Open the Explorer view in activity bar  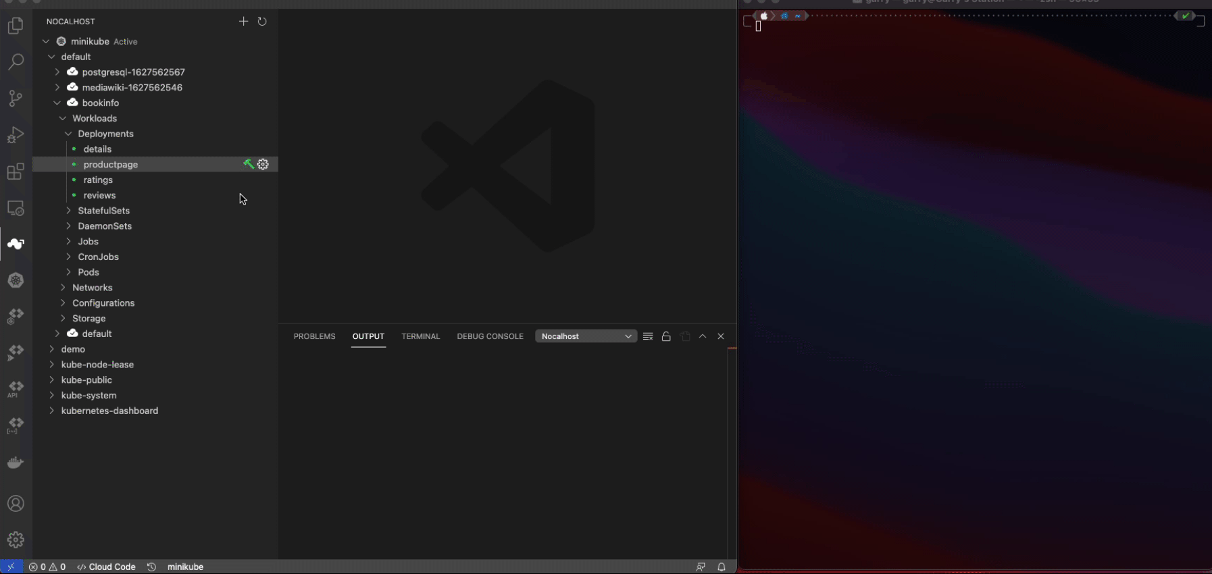click(16, 26)
